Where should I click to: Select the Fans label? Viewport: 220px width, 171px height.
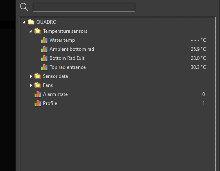point(48,85)
